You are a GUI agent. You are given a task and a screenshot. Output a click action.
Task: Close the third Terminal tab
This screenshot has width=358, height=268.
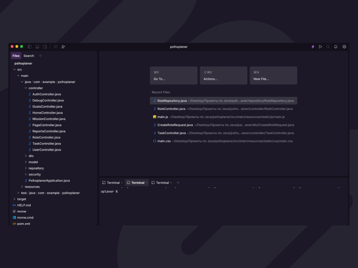pyautogui.click(x=171, y=183)
